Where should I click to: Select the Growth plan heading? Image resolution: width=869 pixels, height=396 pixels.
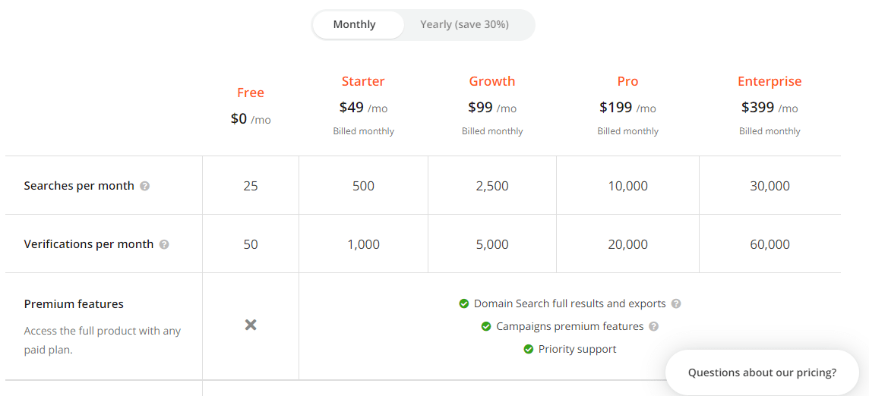point(492,81)
